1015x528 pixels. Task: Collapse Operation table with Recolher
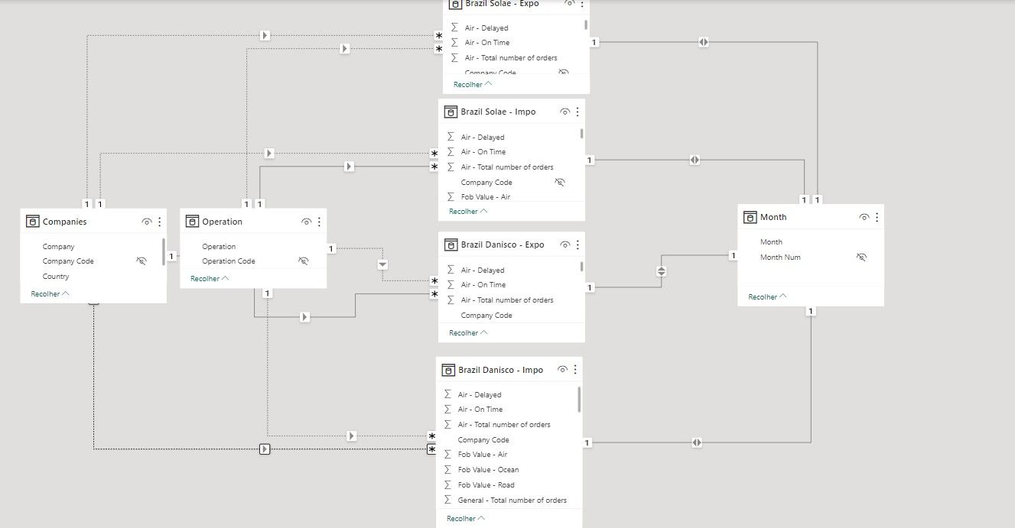(x=210, y=278)
